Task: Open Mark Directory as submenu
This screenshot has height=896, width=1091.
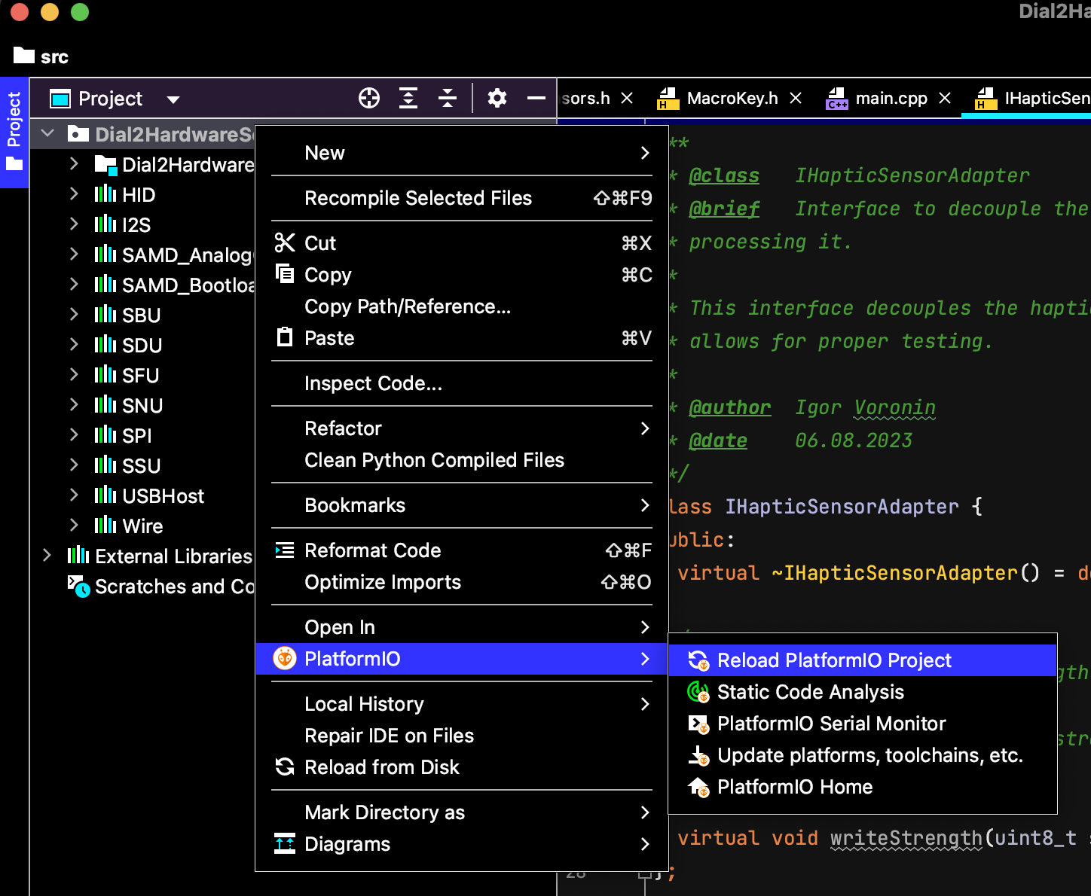Action: pos(462,812)
